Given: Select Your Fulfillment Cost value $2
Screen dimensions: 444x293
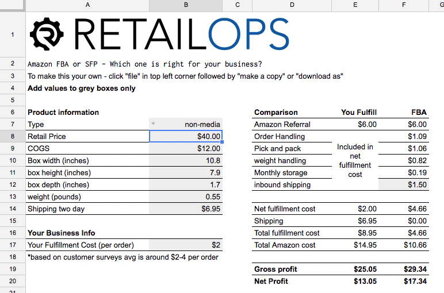Looking at the screenshot, I should [186, 245].
